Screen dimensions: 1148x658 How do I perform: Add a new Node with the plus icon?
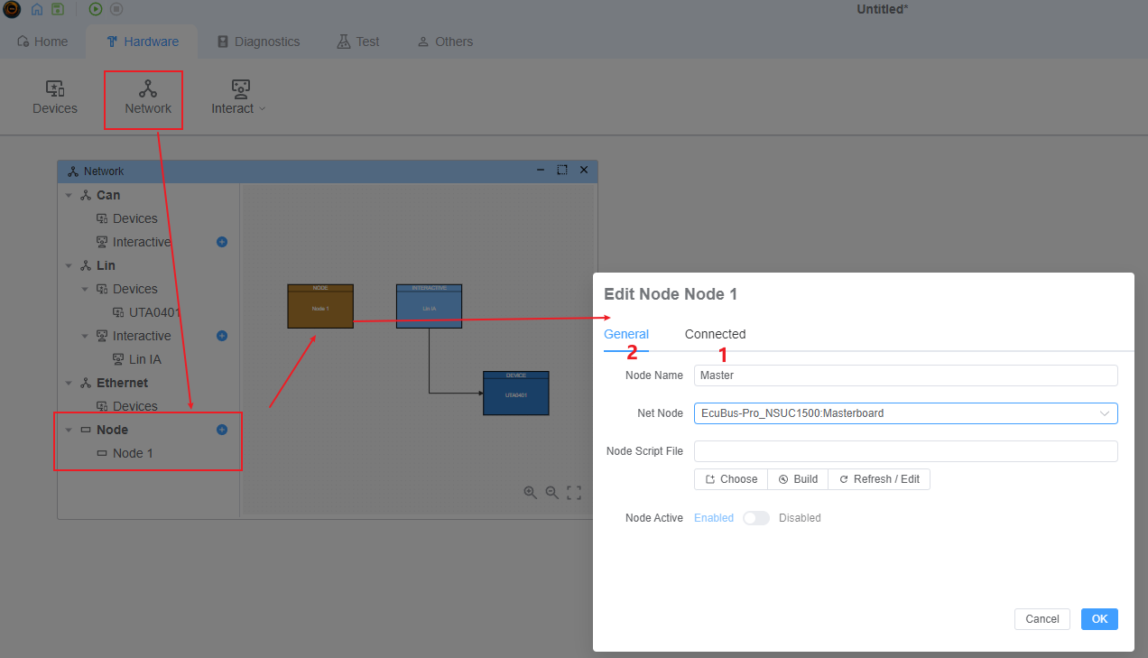point(222,430)
